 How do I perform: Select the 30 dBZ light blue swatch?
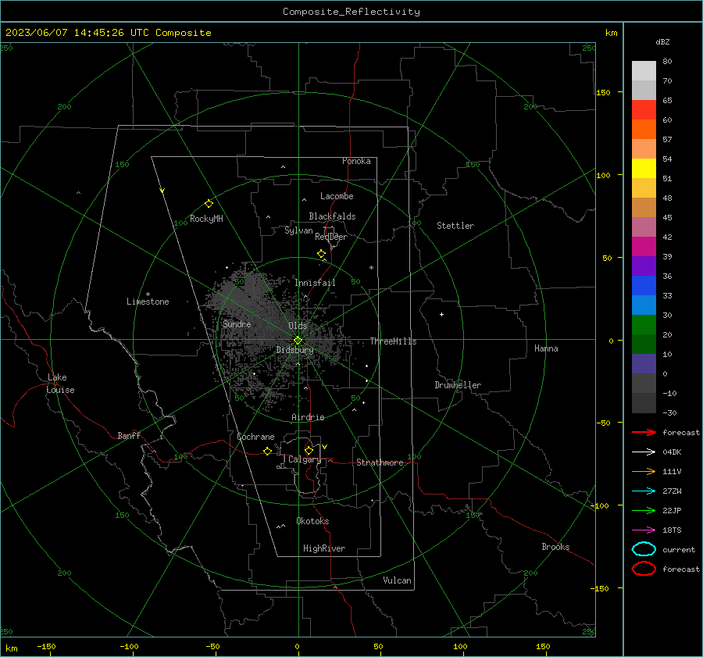(x=644, y=305)
